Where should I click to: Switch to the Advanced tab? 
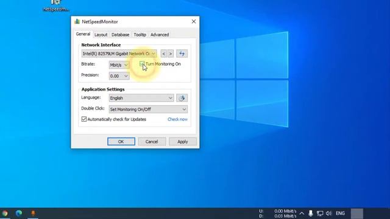[160, 35]
